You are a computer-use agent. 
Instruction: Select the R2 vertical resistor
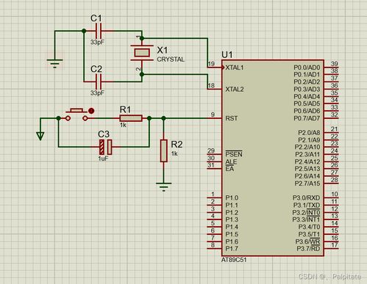[x=164, y=150]
